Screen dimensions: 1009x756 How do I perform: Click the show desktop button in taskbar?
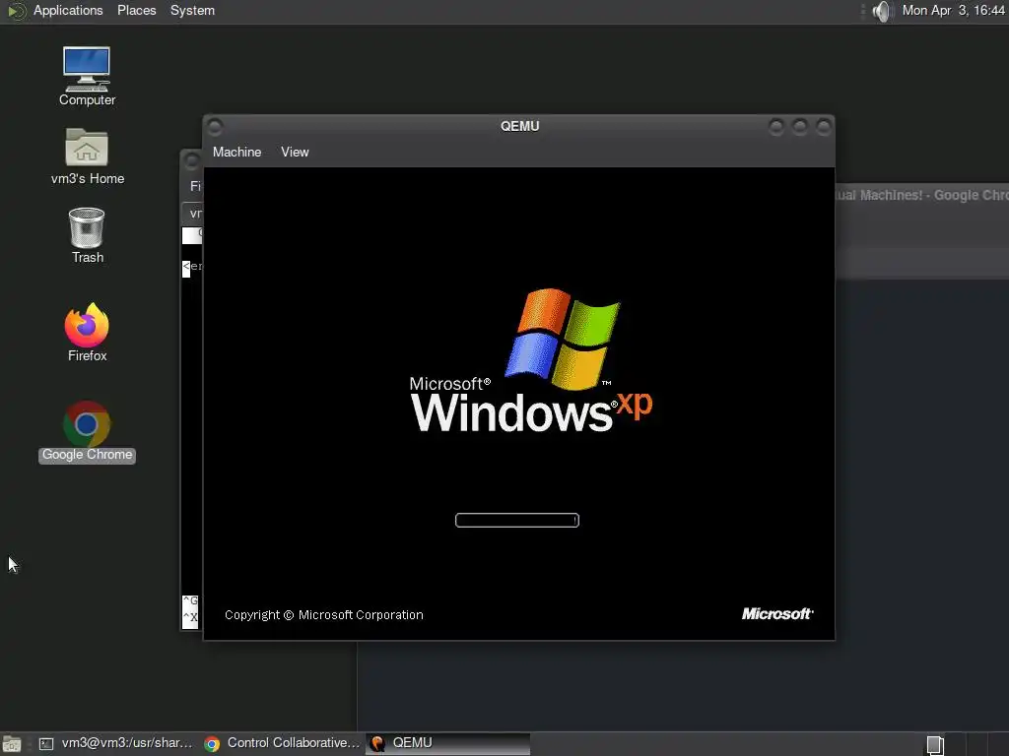point(12,744)
